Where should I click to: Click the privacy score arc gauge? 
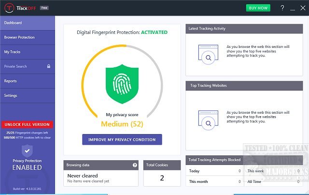tap(122, 81)
